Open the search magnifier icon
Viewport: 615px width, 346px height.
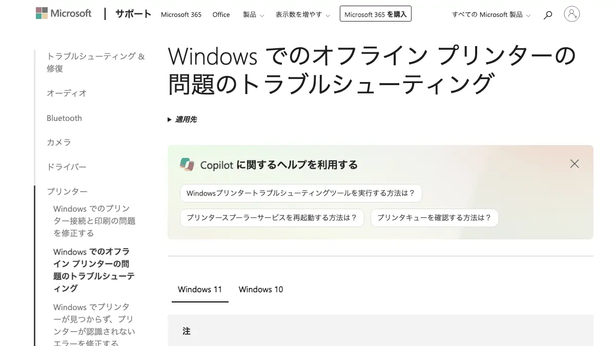548,15
